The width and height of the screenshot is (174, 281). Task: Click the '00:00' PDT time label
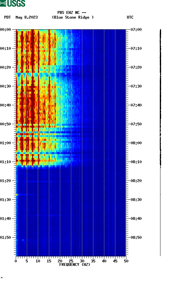[6, 30]
